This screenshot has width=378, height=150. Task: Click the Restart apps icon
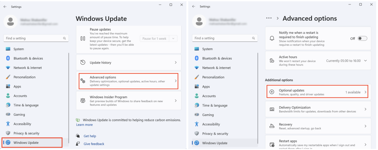click(272, 144)
